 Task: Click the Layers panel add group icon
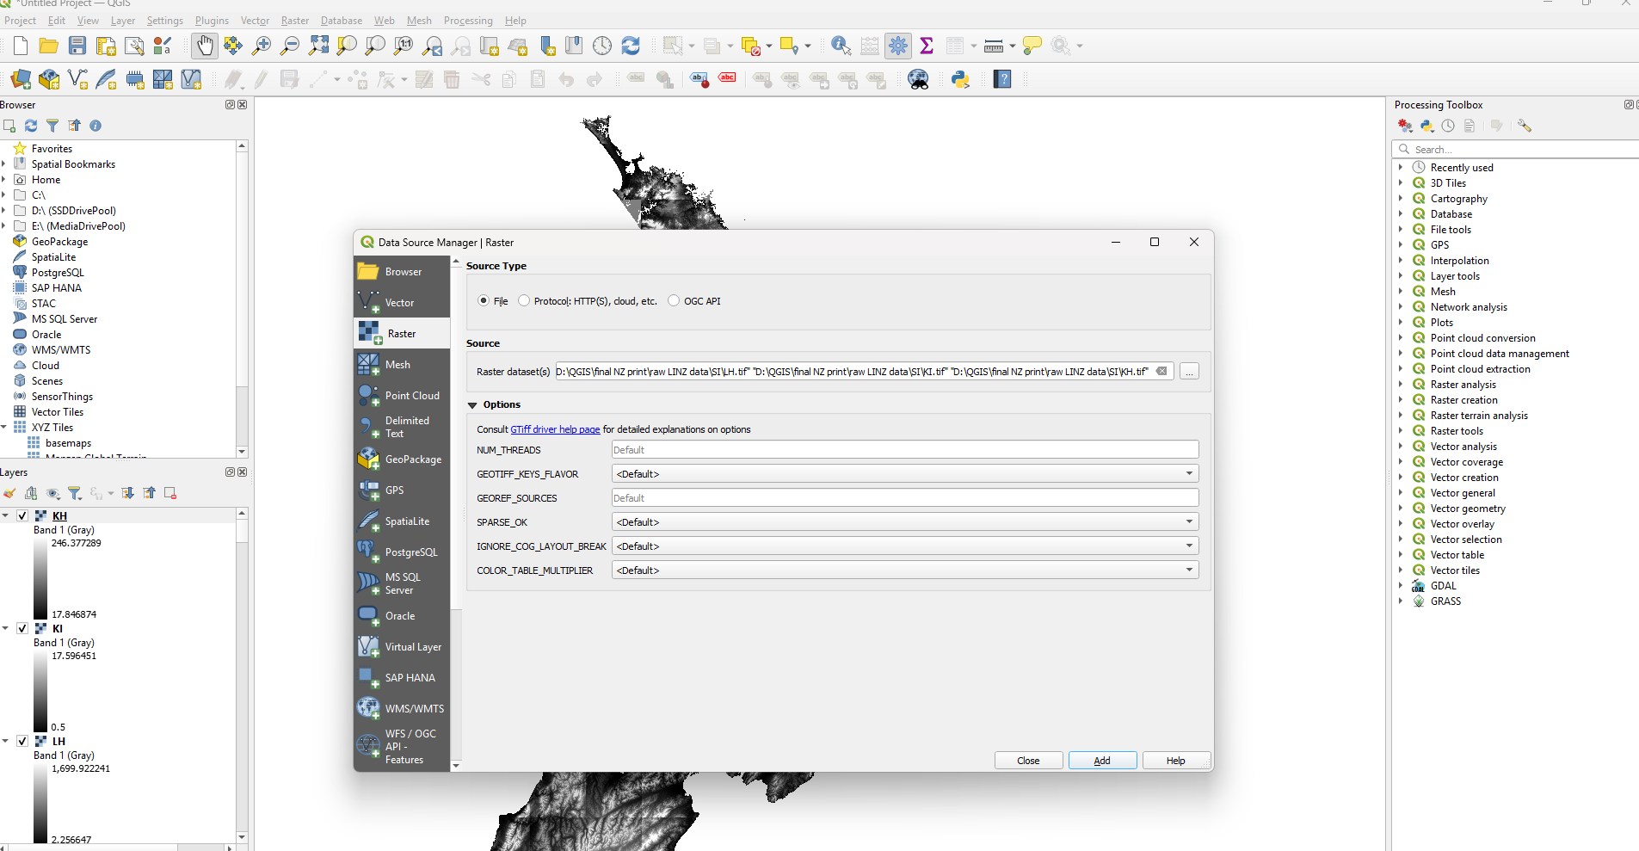pos(31,493)
